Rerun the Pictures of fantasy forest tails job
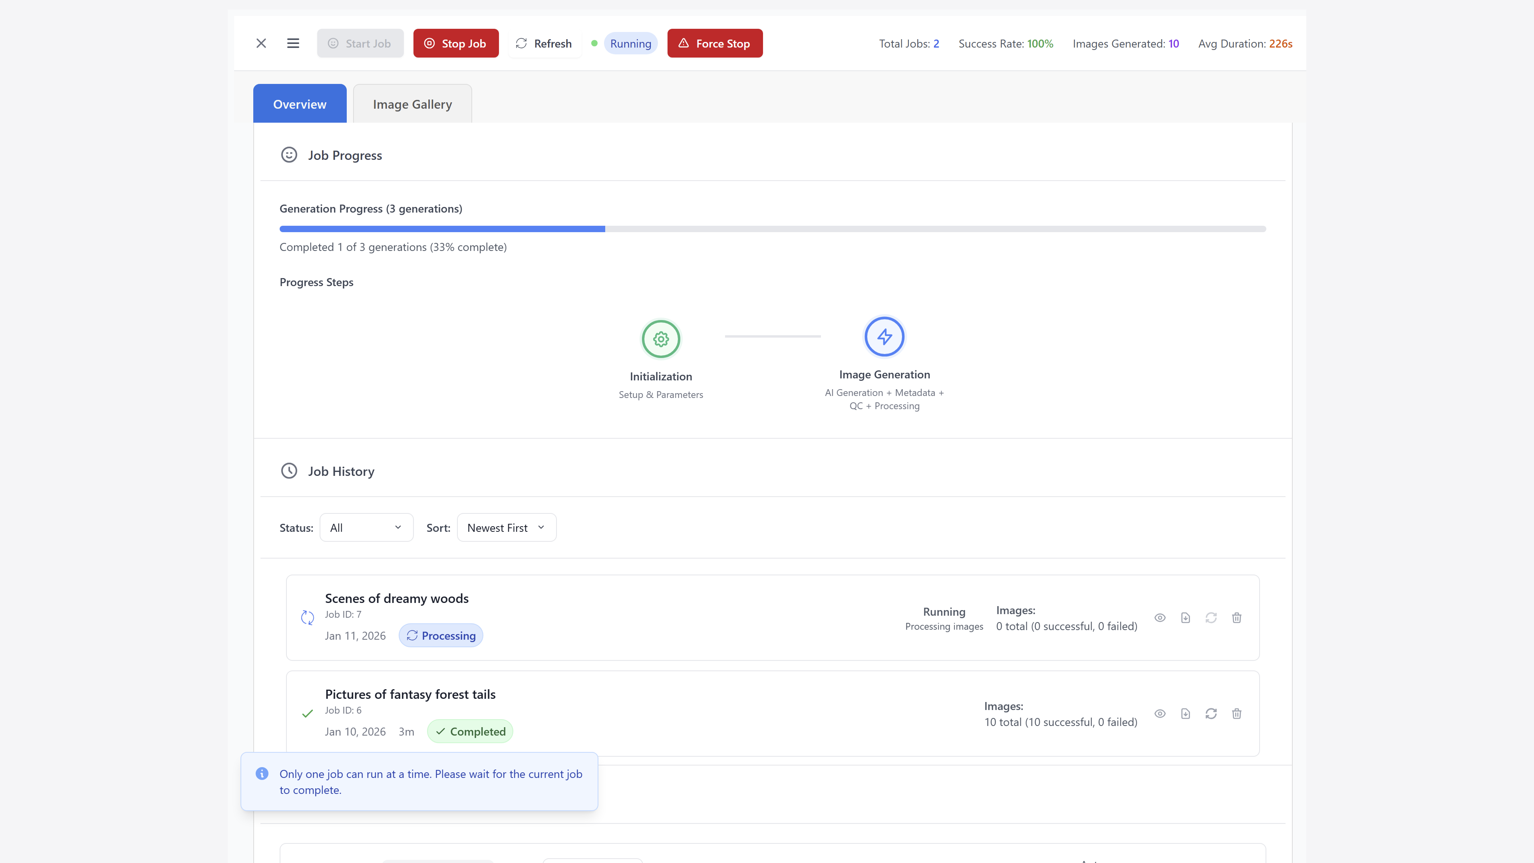 tap(1211, 714)
